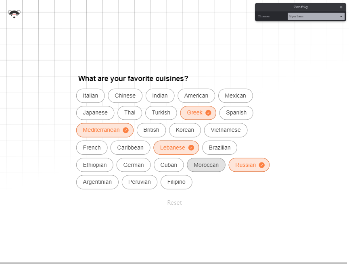Click checkmark icon on Russian chip
The image size is (349, 264).
pos(262,165)
